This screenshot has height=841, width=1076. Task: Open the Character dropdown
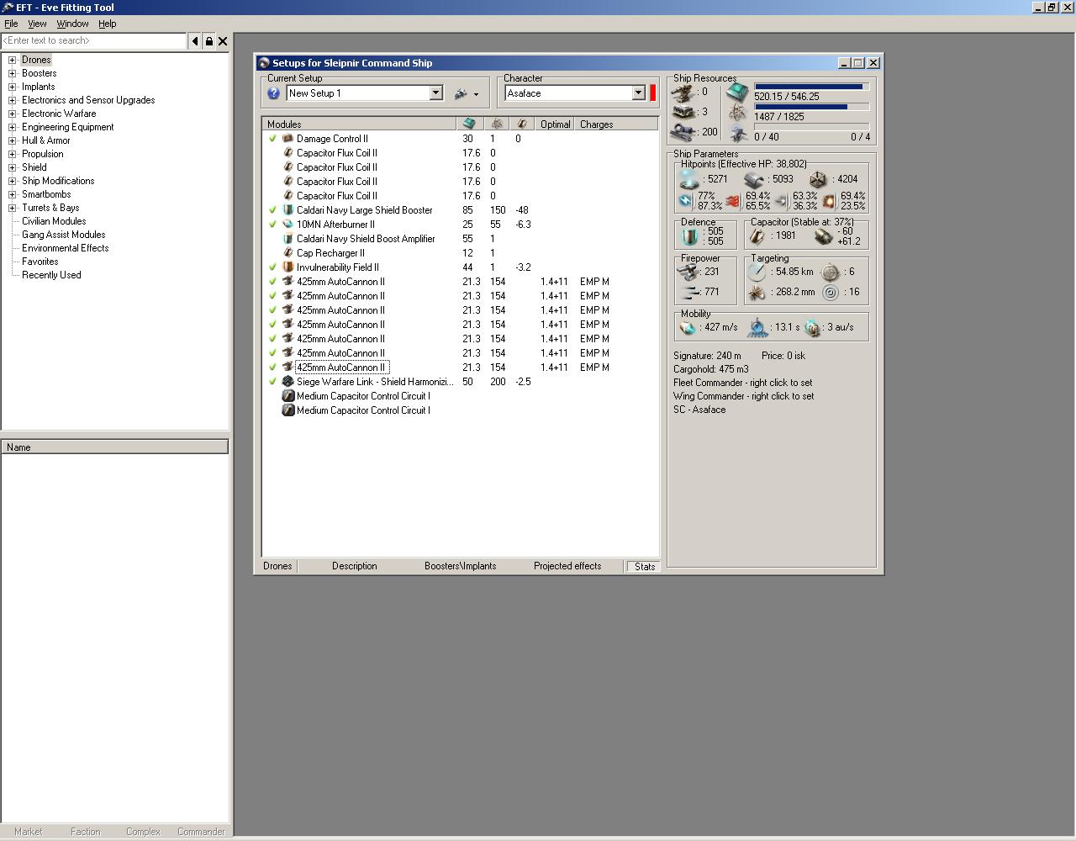pyautogui.click(x=638, y=93)
